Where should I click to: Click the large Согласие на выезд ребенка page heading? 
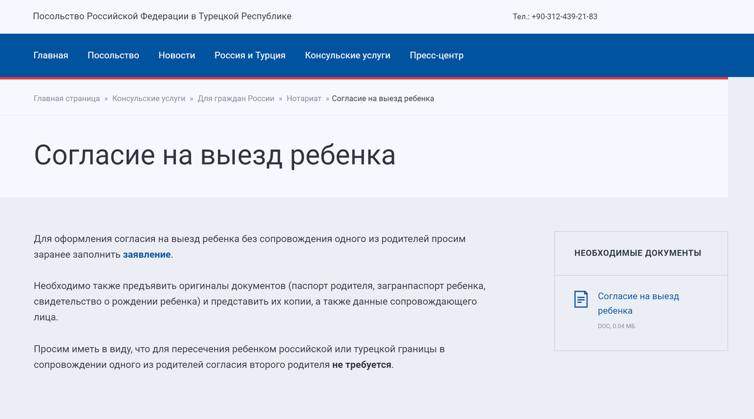[214, 156]
